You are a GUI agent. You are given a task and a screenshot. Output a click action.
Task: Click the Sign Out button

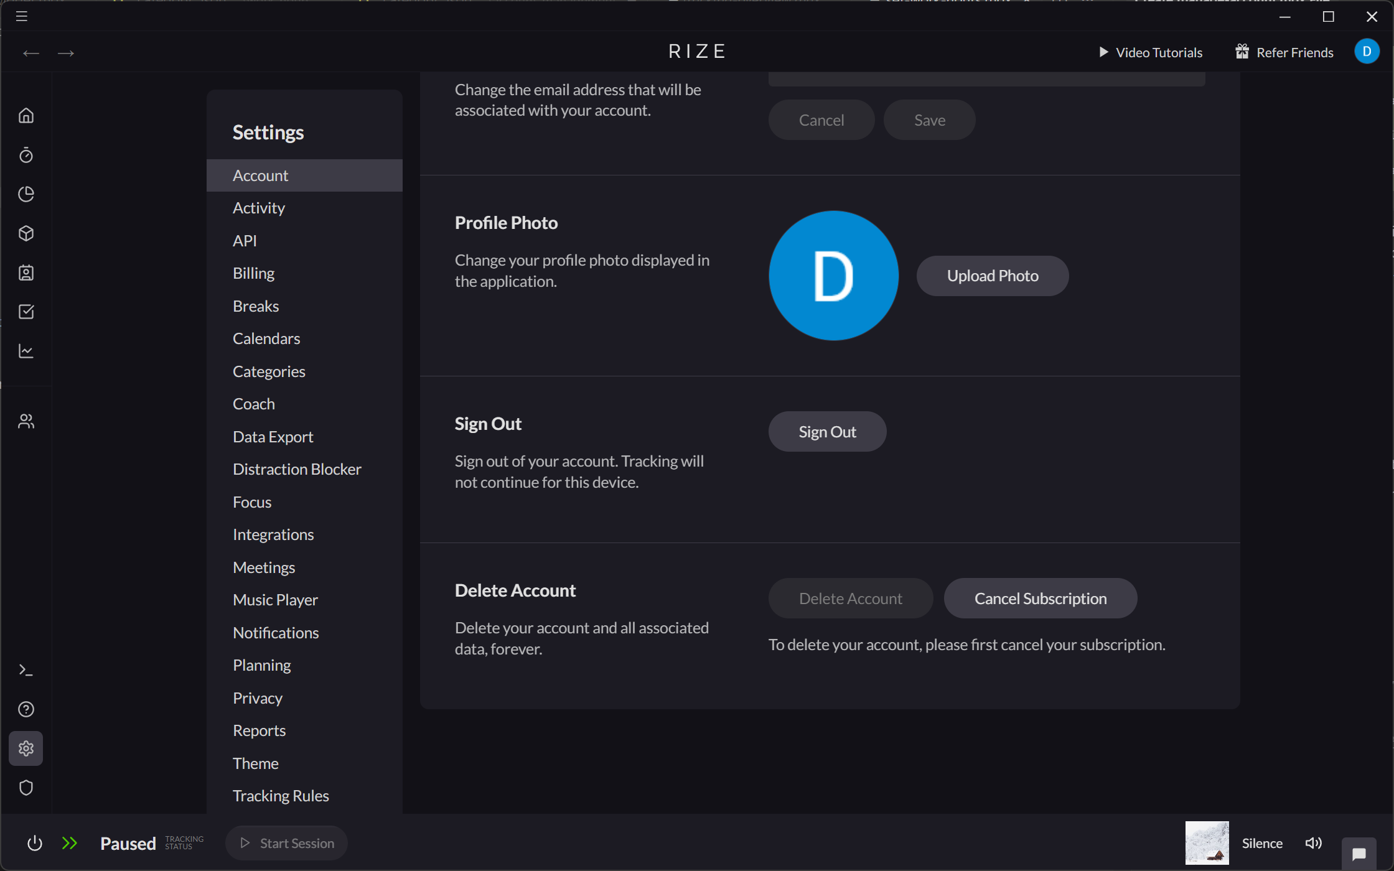click(x=827, y=431)
